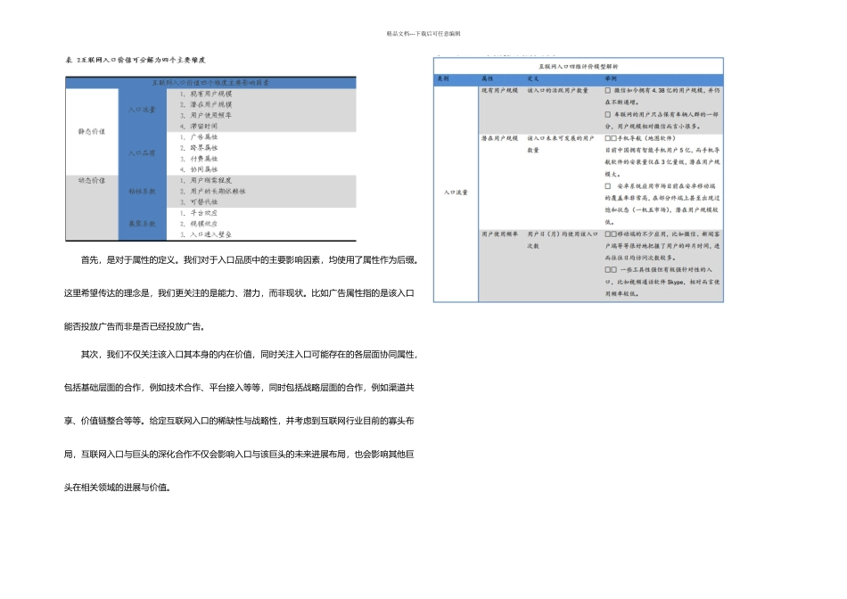Select list row '2. 潜在用户规模' in left table
847x599 pixels.
[206, 105]
